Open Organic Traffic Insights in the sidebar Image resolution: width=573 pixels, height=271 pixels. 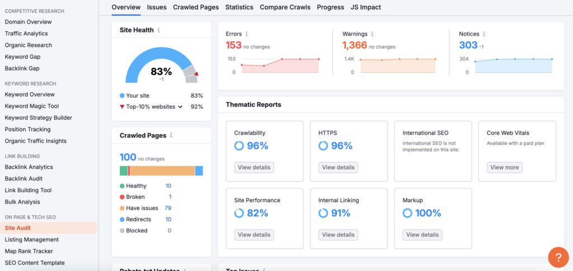click(35, 141)
